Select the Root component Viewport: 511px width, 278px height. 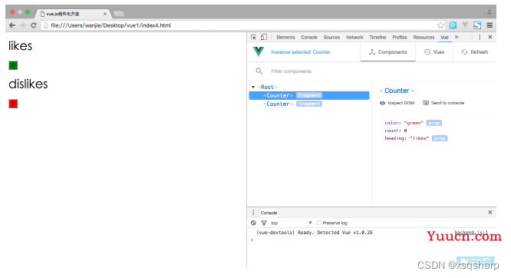(267, 87)
